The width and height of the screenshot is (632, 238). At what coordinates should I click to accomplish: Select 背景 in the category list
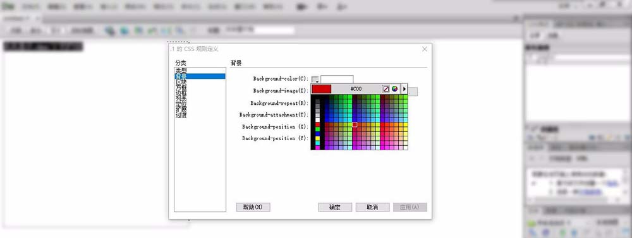click(200, 76)
